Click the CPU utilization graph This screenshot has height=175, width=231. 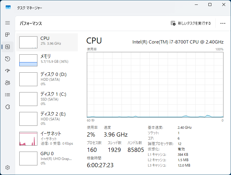point(155,85)
